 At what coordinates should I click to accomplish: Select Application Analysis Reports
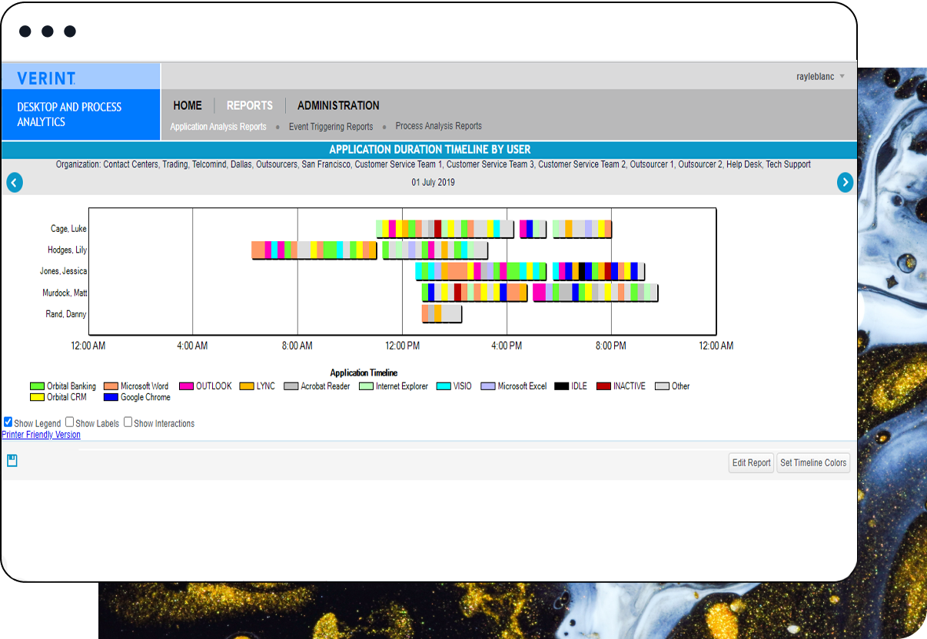pyautogui.click(x=218, y=126)
